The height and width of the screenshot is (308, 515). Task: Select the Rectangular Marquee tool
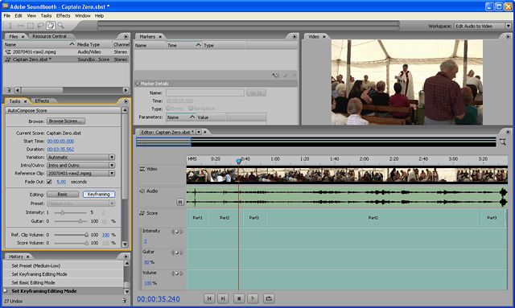(x=31, y=25)
